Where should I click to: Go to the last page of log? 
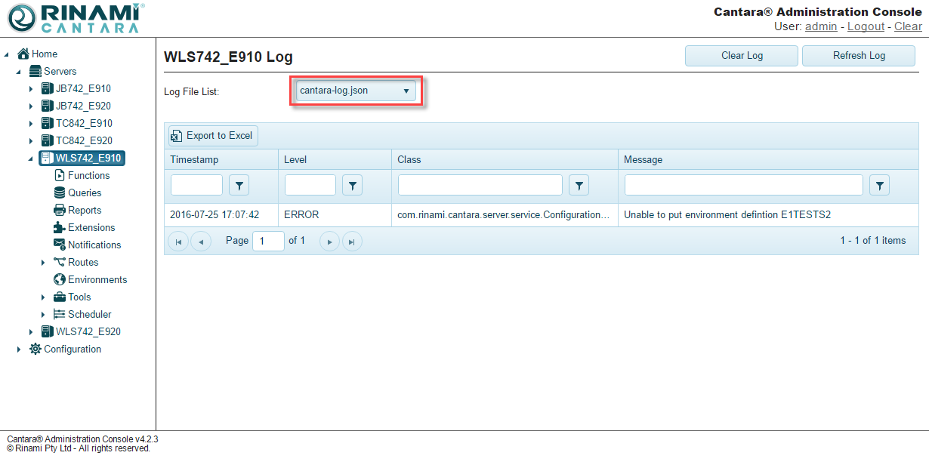point(352,241)
